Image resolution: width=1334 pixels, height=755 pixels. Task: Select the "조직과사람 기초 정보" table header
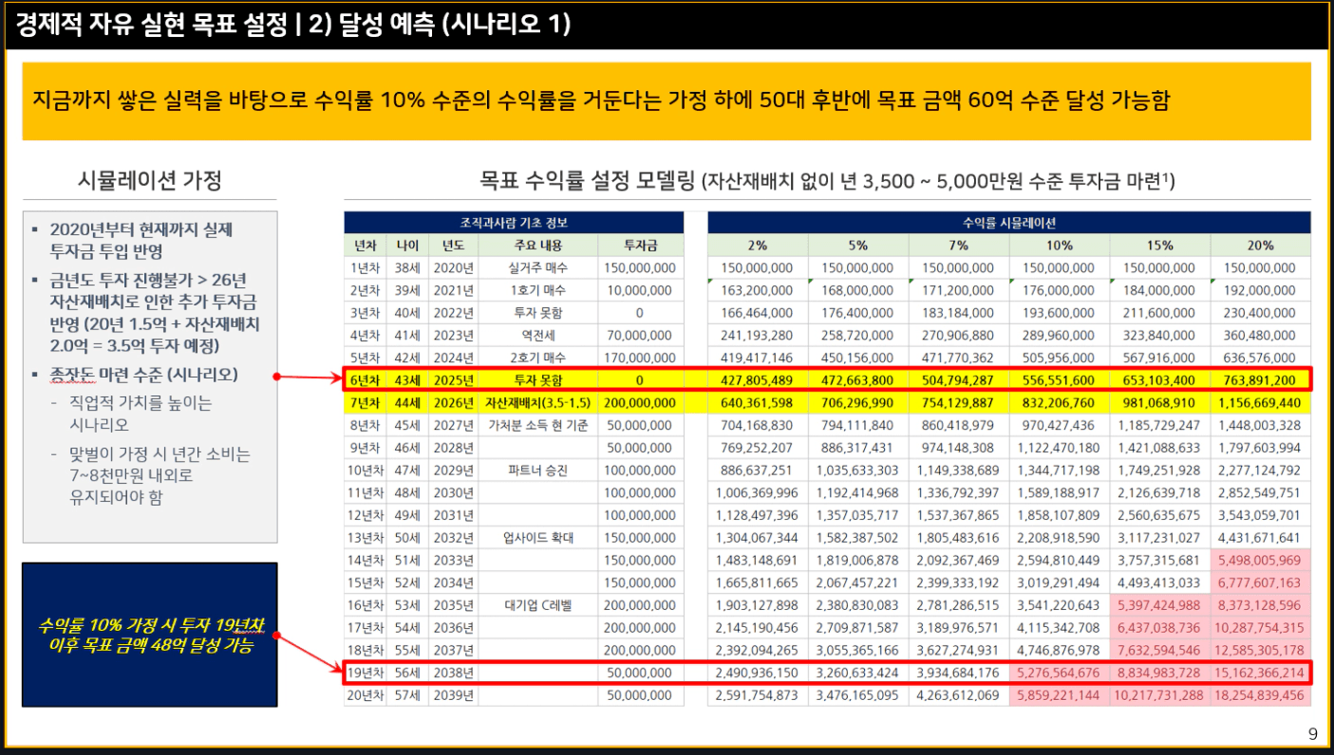click(514, 223)
